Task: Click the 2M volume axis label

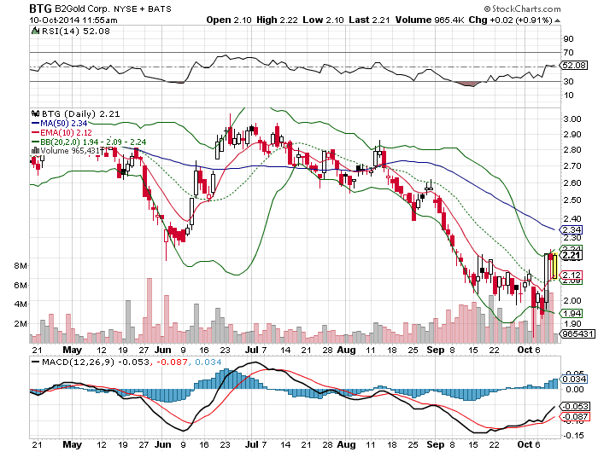Action: pos(21,324)
